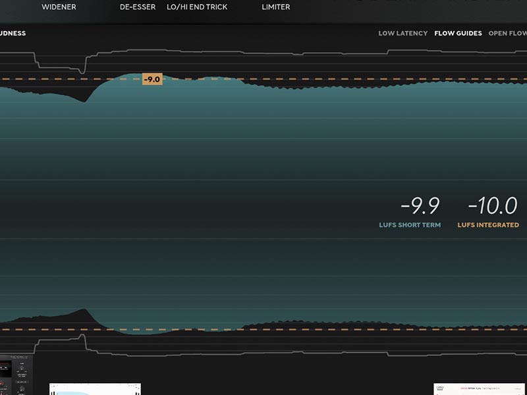The image size is (527, 395).
Task: Toggle the Open Flow option
Action: pyautogui.click(x=507, y=34)
